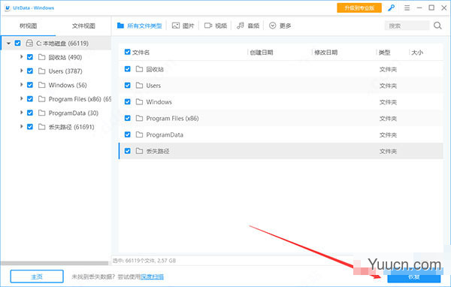451x287 pixels.
Task: Expand the Program Files (x86) tree node
Action: (21, 99)
